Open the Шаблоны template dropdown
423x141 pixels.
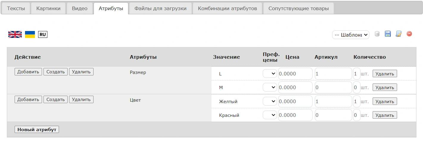pos(351,35)
